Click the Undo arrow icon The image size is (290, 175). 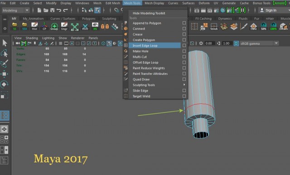(x=59, y=10)
